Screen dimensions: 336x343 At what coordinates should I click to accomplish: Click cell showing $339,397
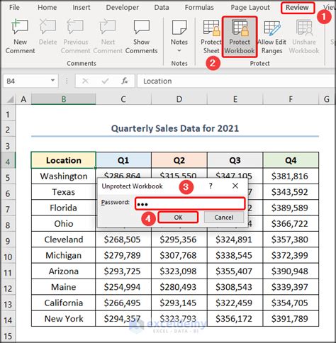pyautogui.click(x=291, y=287)
